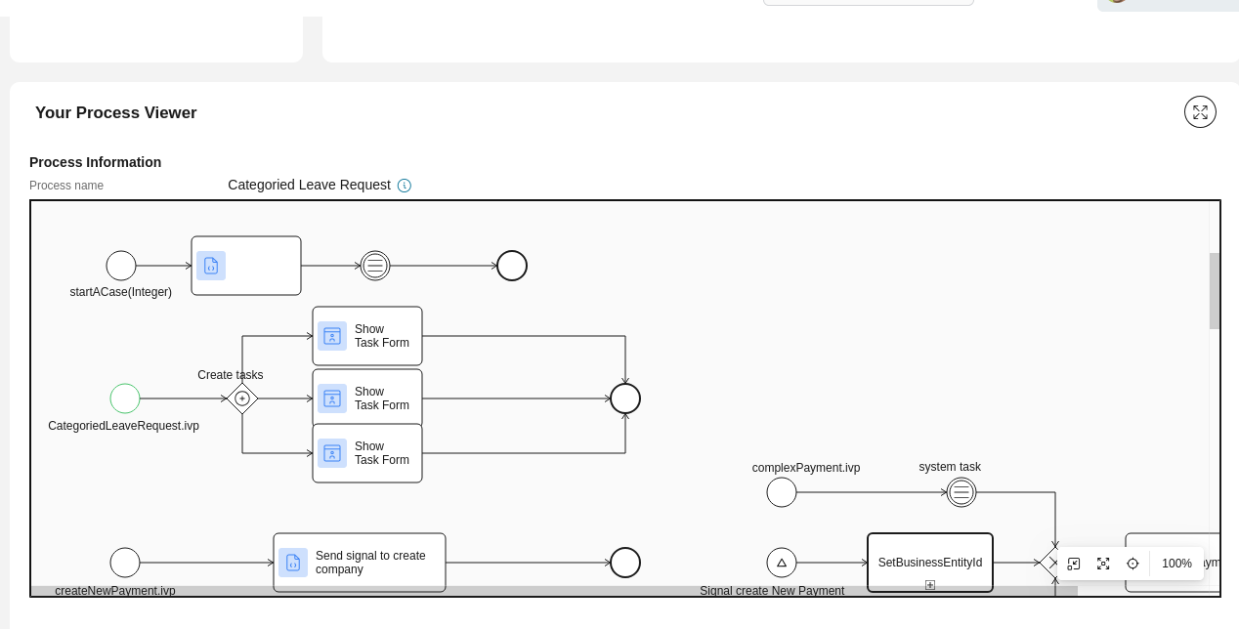Screen dimensions: 1239x629
Task: Select the crosshair reset-origin icon
Action: [1132, 564]
